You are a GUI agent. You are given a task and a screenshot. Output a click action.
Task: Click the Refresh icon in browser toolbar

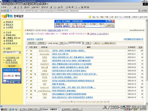coord(18,7)
